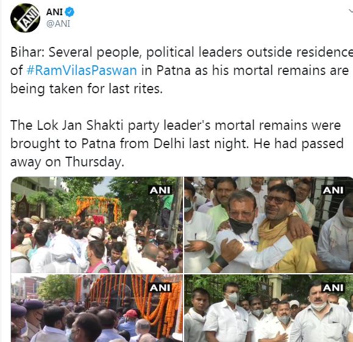
Task: Click the black face mask of the consoling man
Action: coord(240,225)
